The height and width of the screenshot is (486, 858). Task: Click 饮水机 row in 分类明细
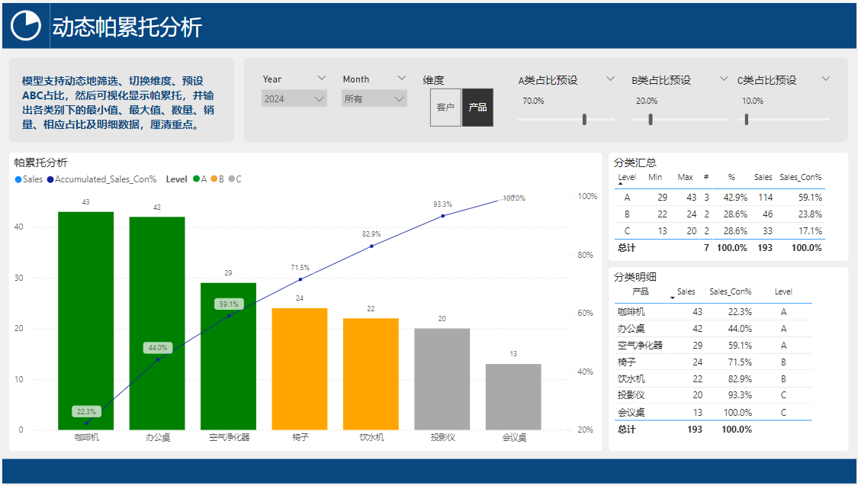[713, 378]
